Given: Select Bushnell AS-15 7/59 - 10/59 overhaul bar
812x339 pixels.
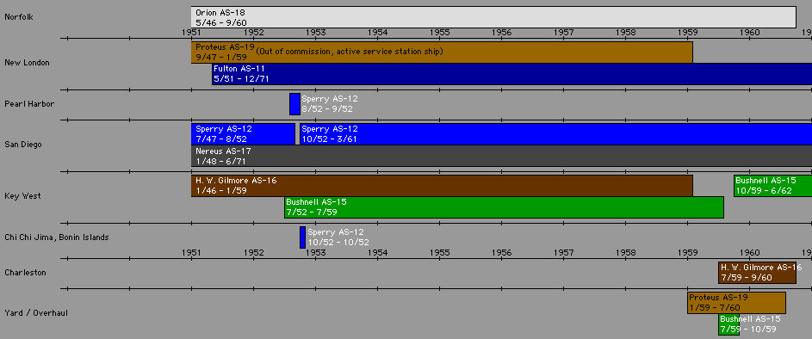Looking at the screenshot, I should pos(728,324).
